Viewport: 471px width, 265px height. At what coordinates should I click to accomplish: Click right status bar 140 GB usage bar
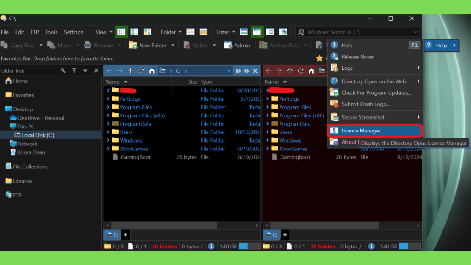pos(410,247)
